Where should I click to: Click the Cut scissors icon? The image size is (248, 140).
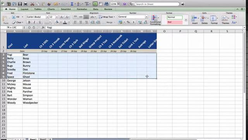(x=32, y=4)
